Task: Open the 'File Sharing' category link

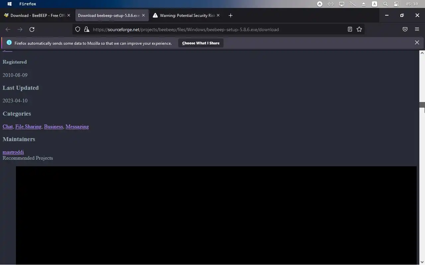Action: pos(28,127)
